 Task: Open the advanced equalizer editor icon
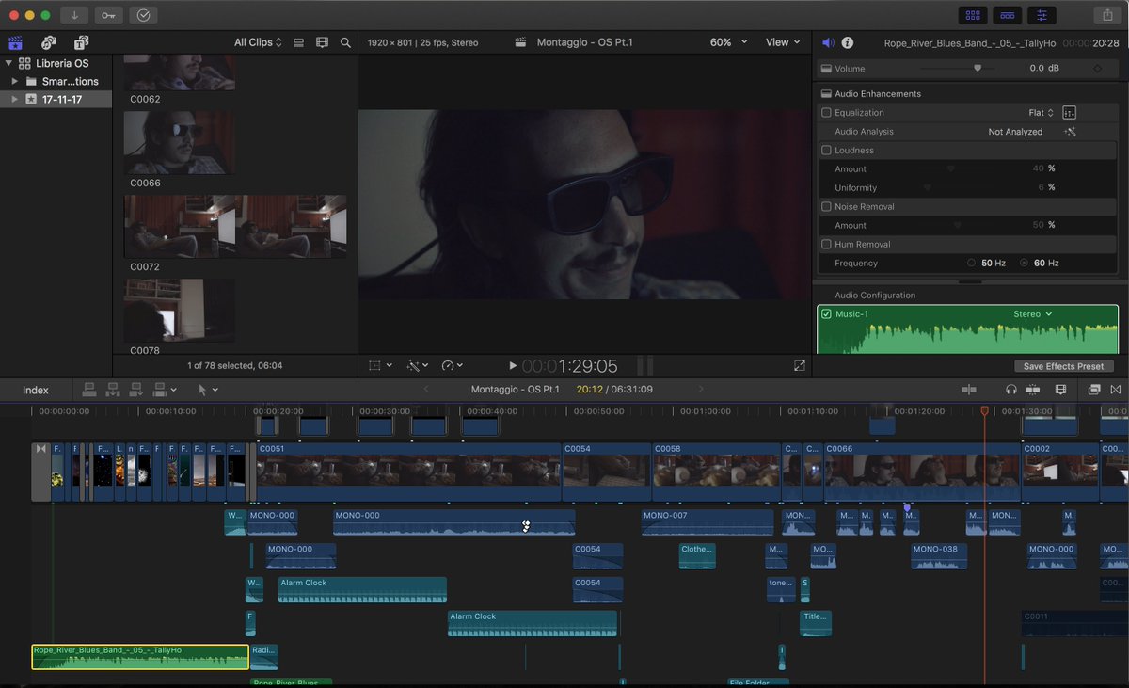point(1069,113)
